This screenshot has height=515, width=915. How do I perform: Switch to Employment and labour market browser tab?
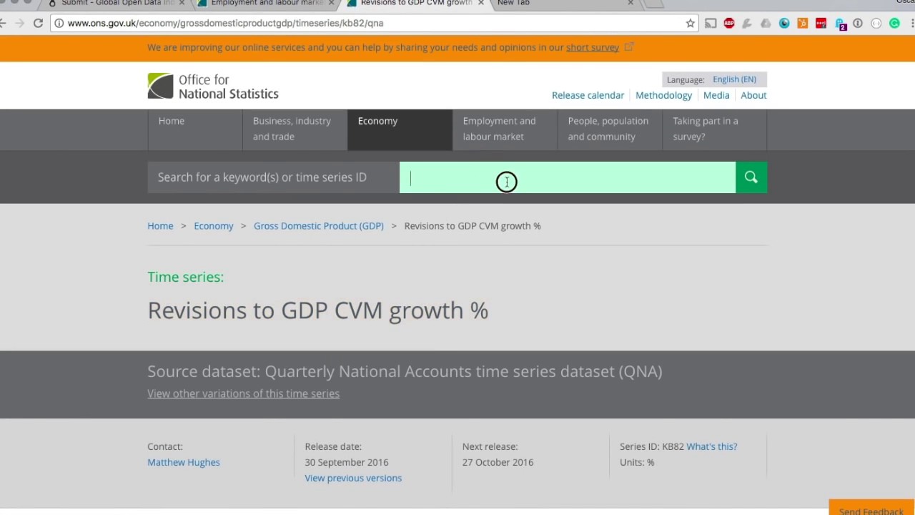[264, 3]
